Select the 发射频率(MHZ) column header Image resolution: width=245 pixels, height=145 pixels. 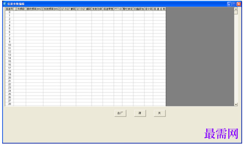pyautogui.click(x=52, y=9)
